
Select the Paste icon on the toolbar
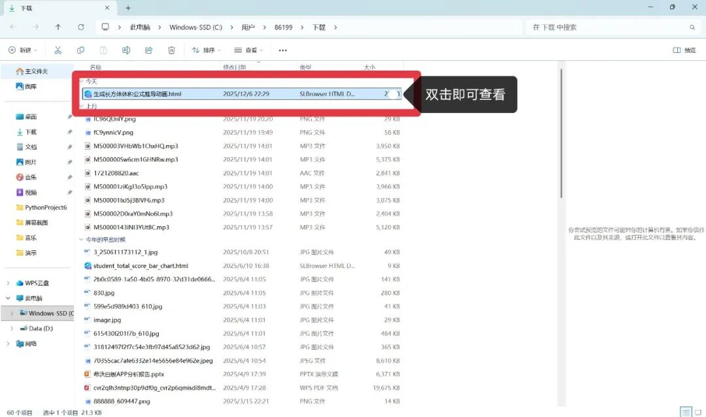point(103,50)
